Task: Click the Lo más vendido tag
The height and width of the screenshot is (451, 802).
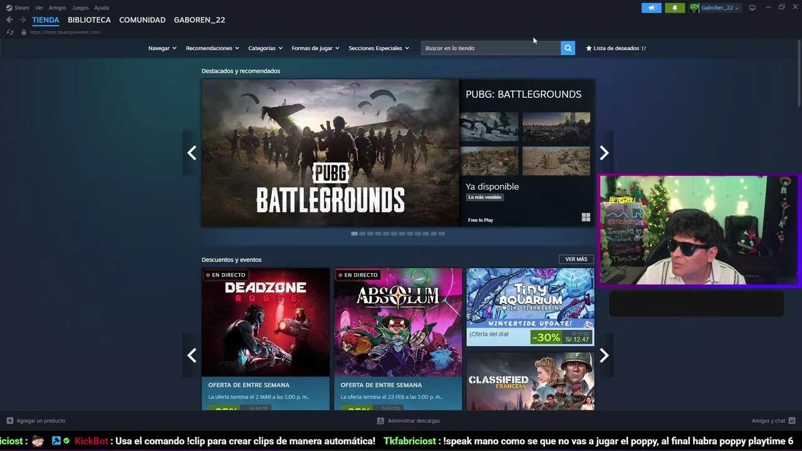Action: [x=485, y=197]
